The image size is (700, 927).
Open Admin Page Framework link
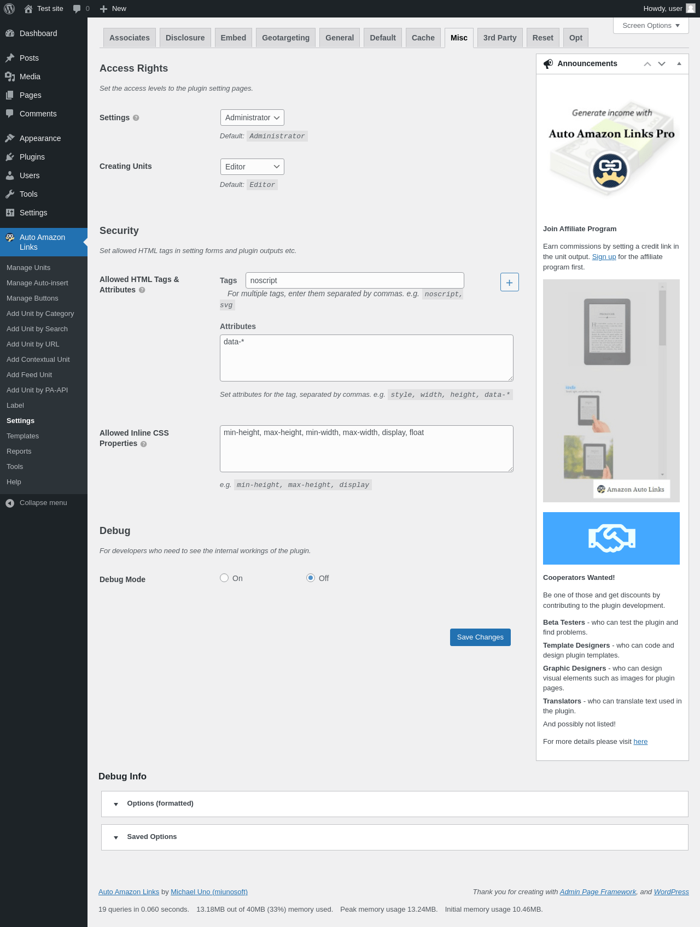click(x=598, y=892)
